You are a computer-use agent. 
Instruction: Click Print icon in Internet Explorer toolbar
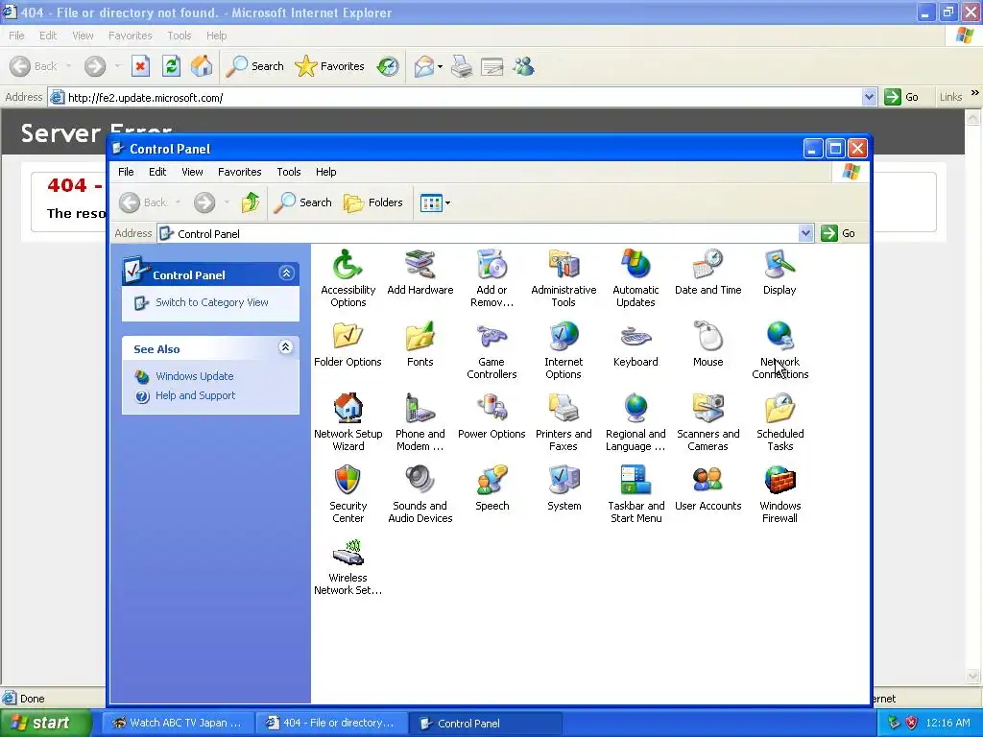pos(462,66)
